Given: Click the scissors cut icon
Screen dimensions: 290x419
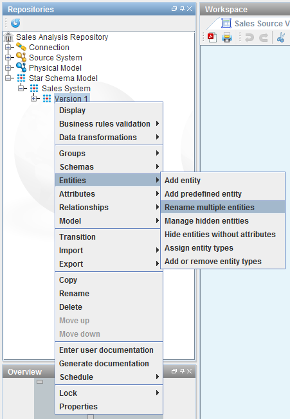Looking at the screenshot, I should 280,37.
